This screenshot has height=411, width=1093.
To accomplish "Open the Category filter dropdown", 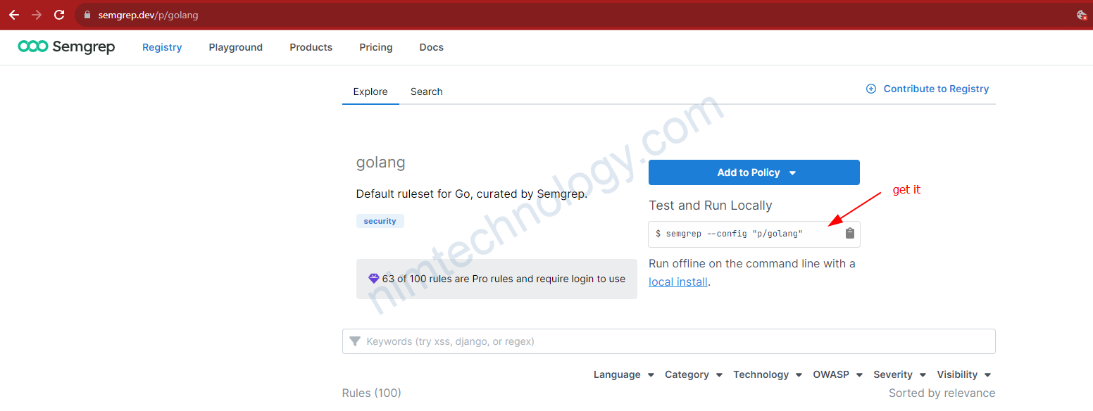I will click(693, 374).
